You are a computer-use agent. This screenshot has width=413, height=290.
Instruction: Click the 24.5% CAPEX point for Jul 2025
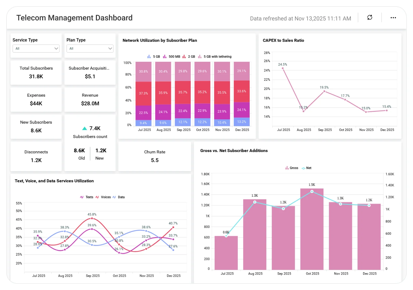(283, 68)
